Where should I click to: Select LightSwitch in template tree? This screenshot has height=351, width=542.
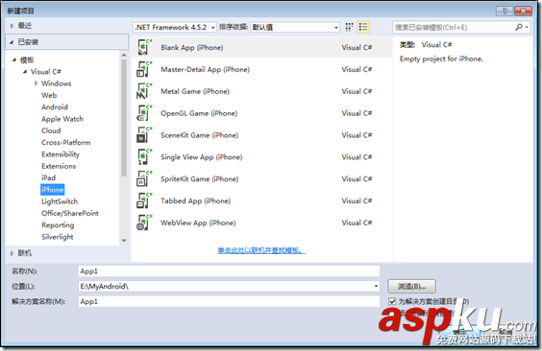(60, 201)
